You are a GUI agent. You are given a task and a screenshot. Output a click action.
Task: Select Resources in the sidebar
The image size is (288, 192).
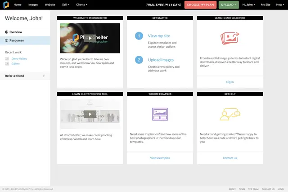[25, 40]
